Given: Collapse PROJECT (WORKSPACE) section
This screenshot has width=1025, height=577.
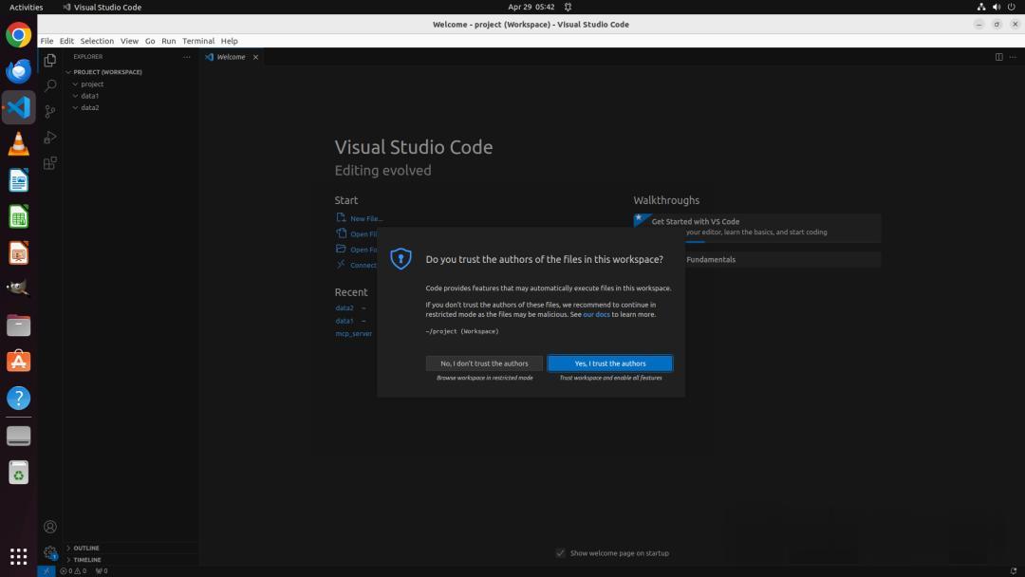Looking at the screenshot, I should pyautogui.click(x=131, y=72).
